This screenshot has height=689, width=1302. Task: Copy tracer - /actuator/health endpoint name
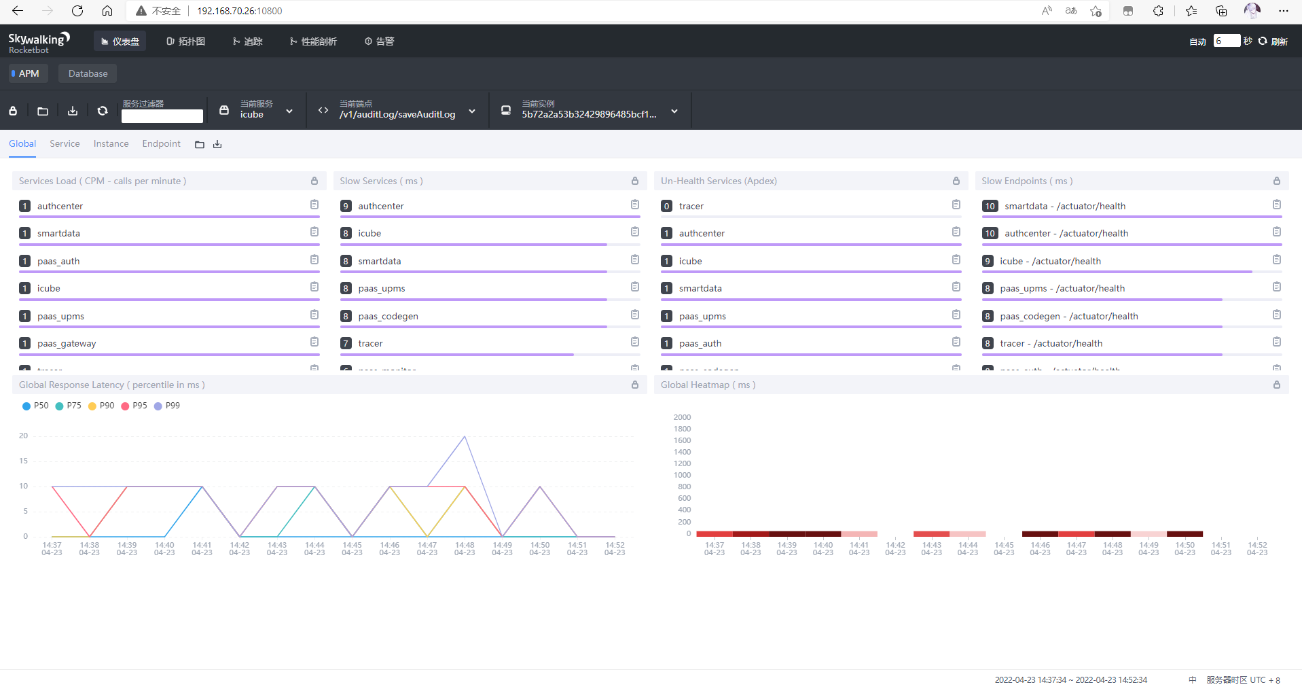1277,342
